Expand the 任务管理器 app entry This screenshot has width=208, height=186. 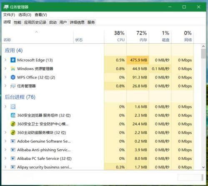click(5, 86)
